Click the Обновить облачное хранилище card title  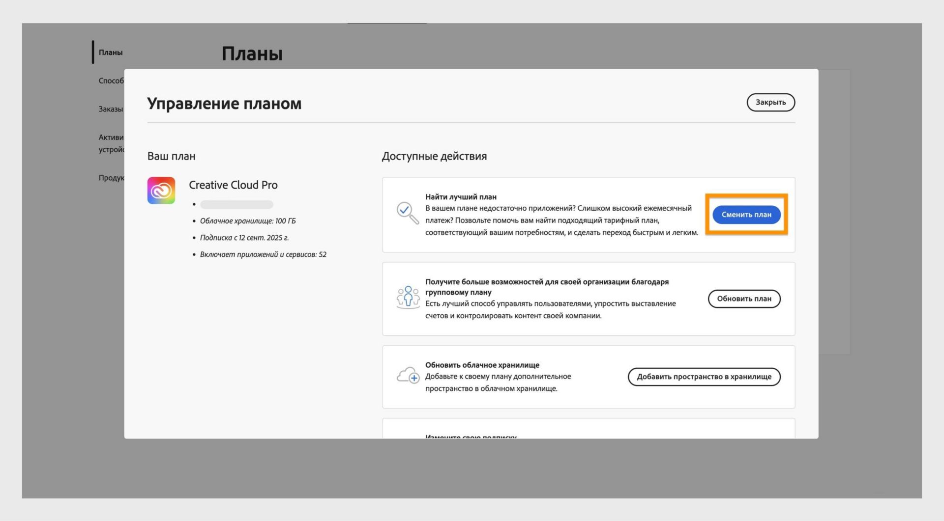(482, 365)
